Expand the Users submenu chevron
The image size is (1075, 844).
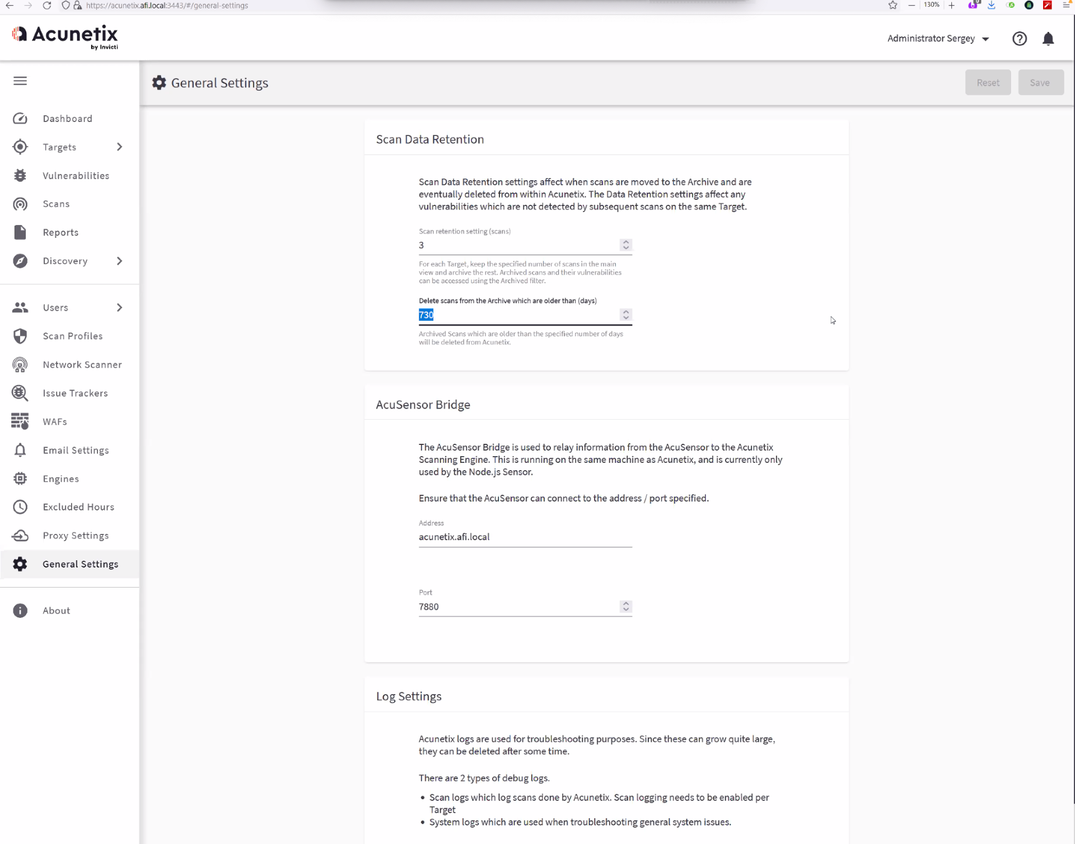[119, 307]
